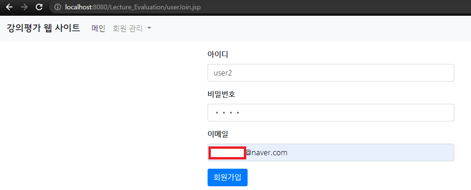Click the 아이디 label text
The image size is (471, 190).
pos(218,55)
